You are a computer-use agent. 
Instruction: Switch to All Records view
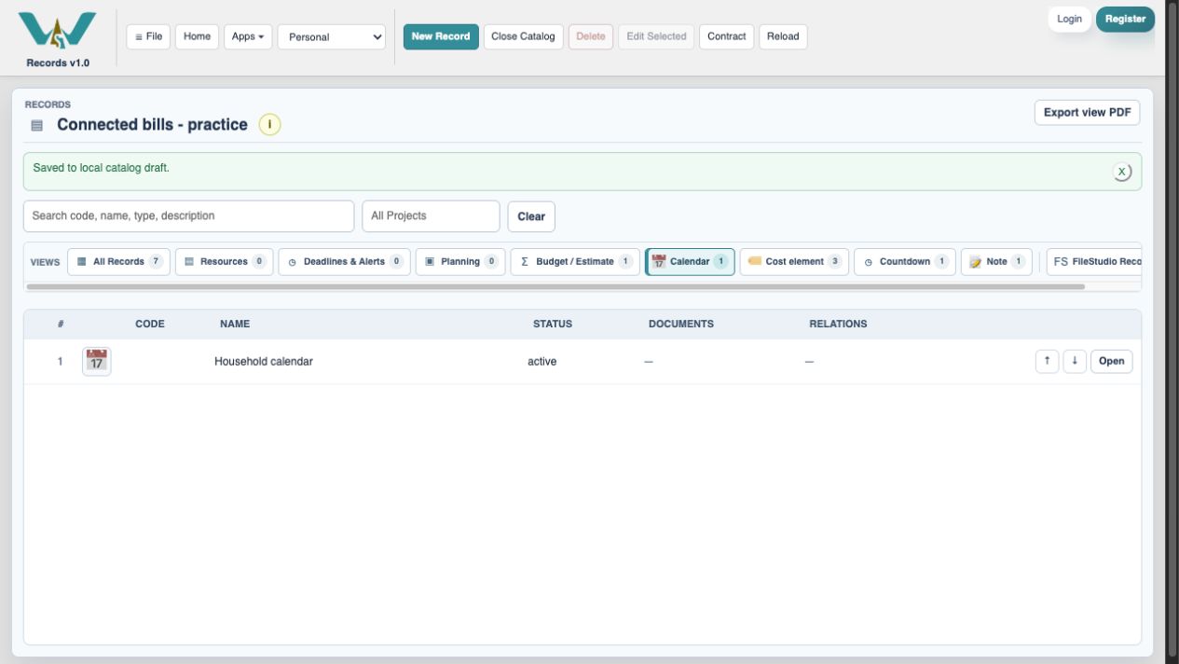[x=119, y=262]
